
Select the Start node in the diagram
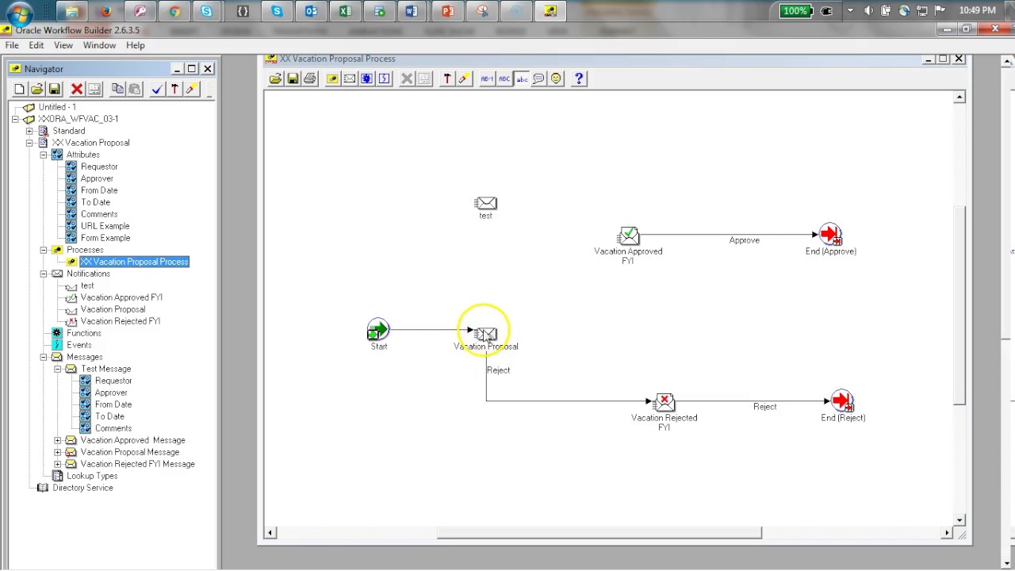click(378, 329)
